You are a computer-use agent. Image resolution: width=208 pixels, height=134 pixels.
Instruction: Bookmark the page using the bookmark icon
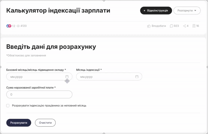194,26
